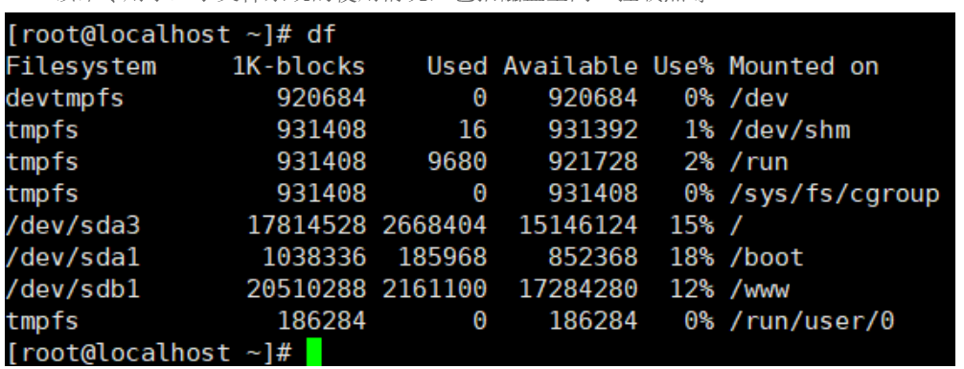Viewport: 964px width, 369px height.
Task: Click the 15% usage value
Action: (692, 225)
